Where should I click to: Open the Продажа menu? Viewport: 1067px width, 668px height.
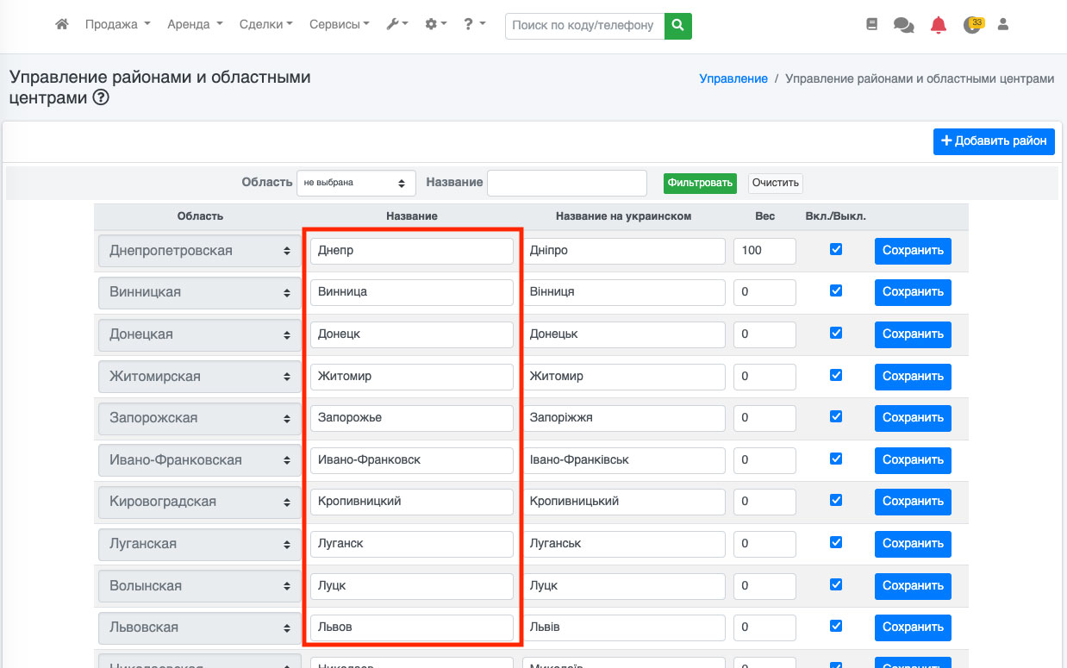point(117,25)
